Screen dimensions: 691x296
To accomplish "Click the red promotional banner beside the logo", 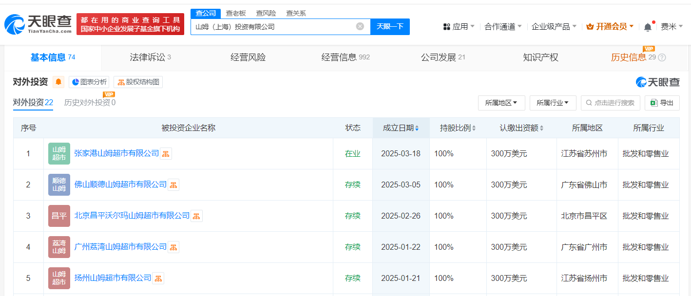I will [130, 24].
